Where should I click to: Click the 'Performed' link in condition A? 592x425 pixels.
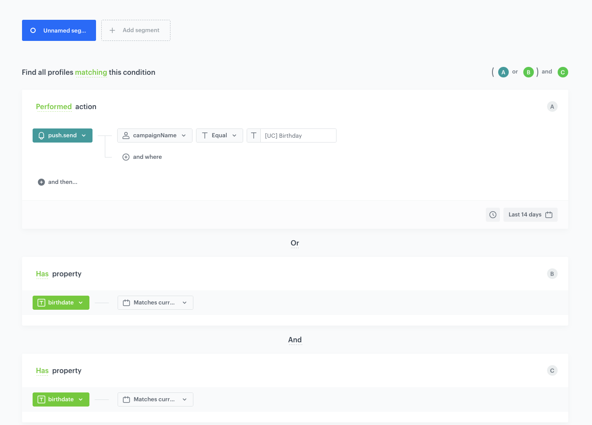click(54, 106)
